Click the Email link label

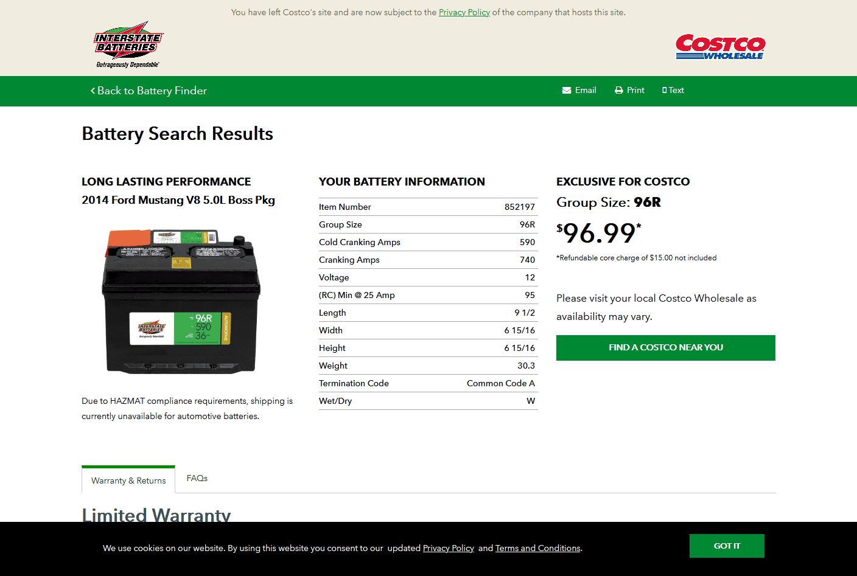586,91
